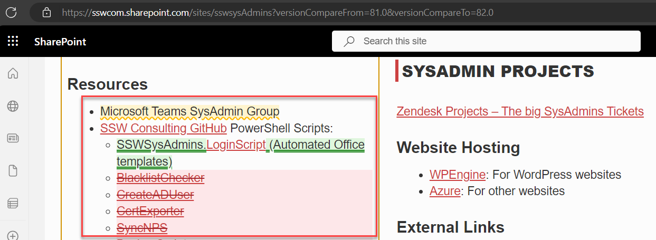
Task: Go to Home in the left sidebar
Action: click(13, 74)
